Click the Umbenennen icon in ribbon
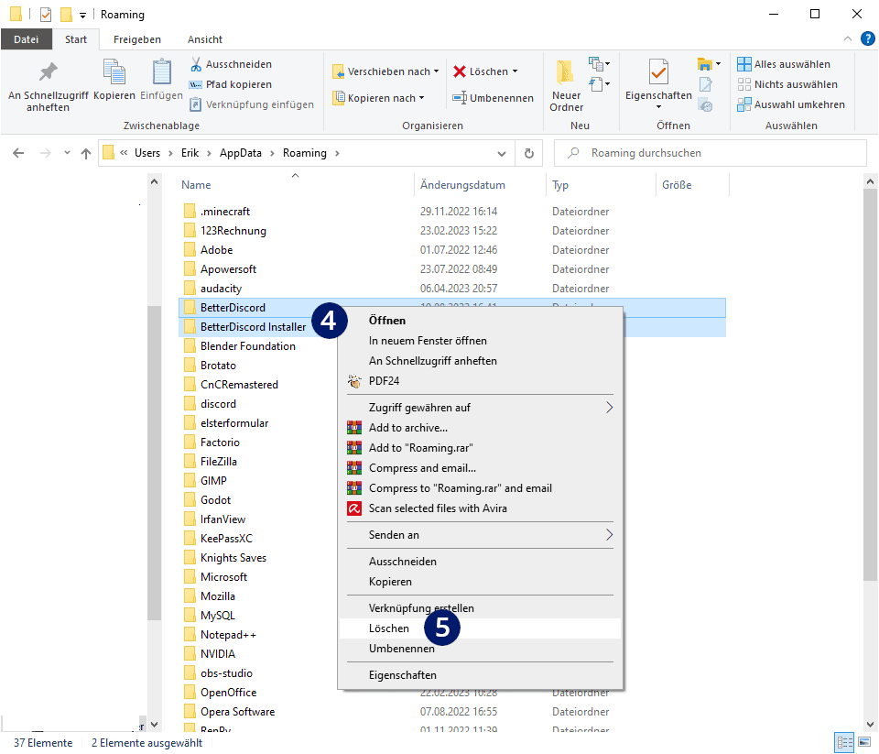Screen dimensions: 879x754 click(460, 98)
